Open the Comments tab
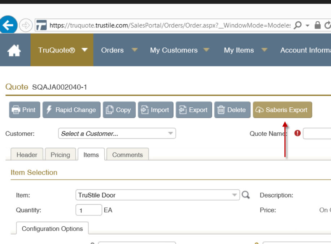 pyautogui.click(x=127, y=155)
